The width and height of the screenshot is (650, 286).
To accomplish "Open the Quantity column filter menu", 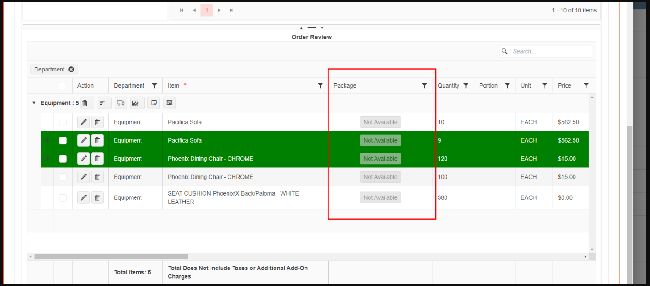I will click(466, 86).
